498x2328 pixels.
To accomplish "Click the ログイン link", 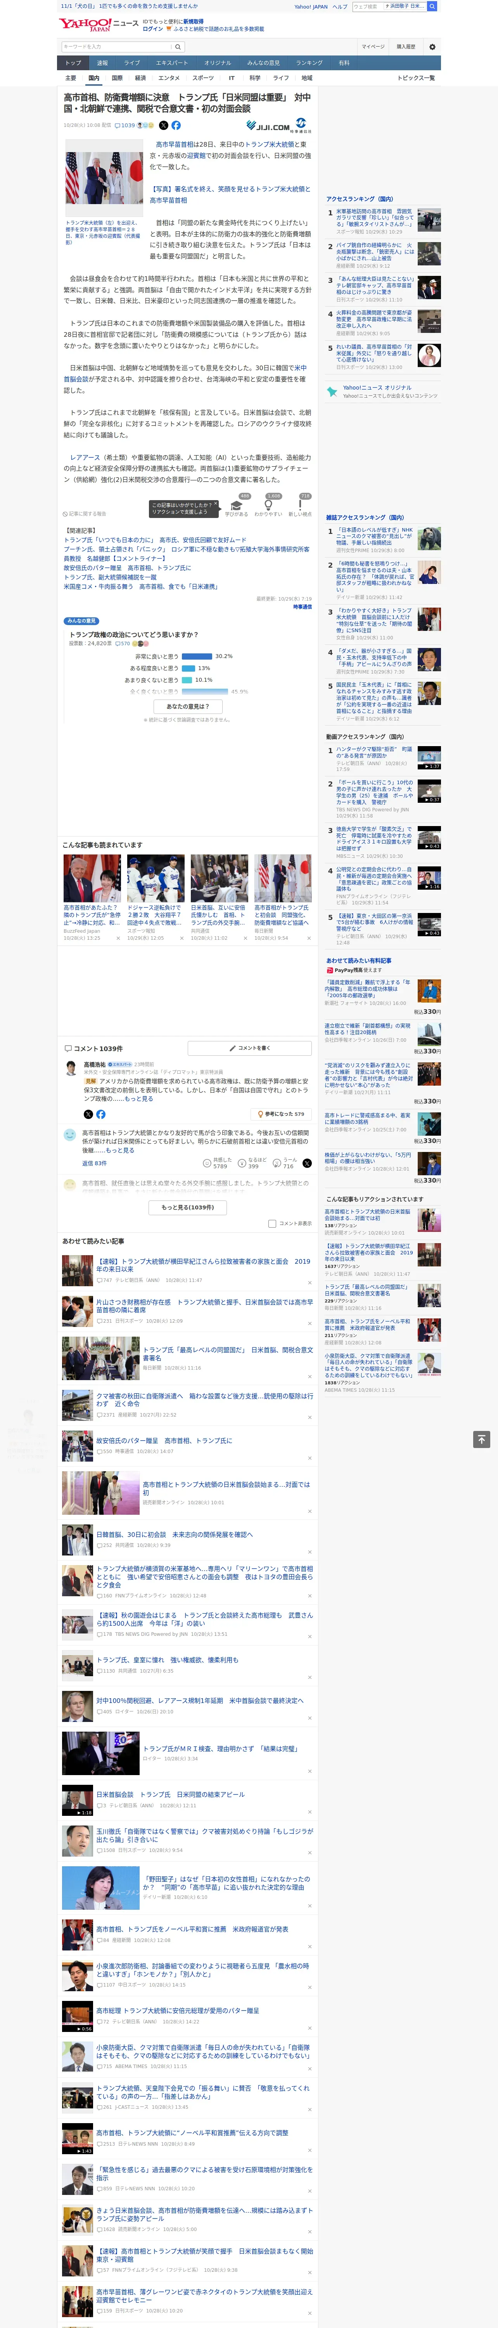I will point(153,29).
